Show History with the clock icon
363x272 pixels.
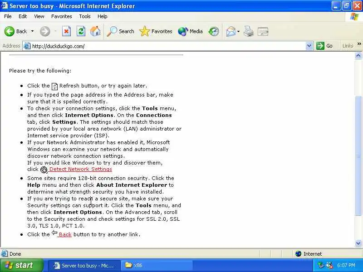tap(213, 31)
